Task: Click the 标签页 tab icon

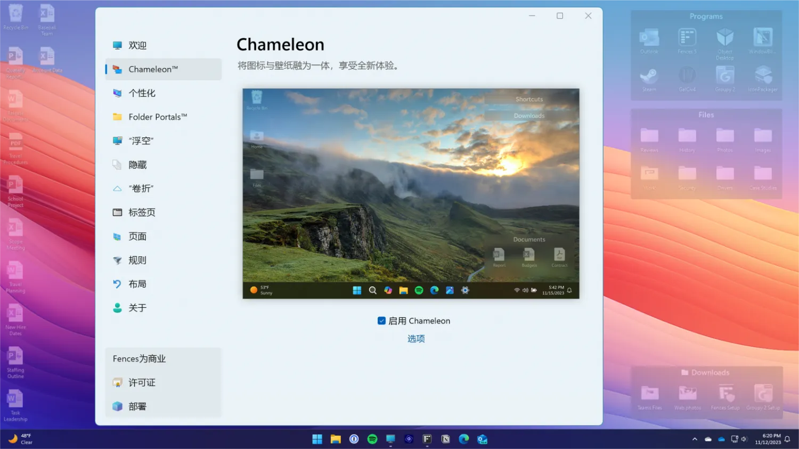Action: (117, 213)
